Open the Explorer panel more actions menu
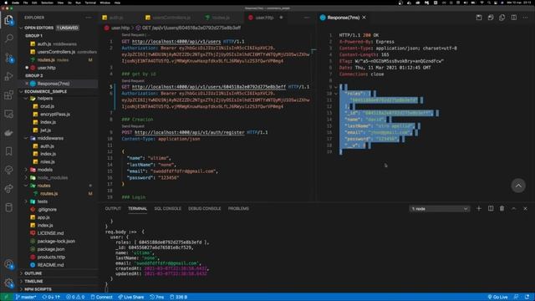The height and width of the screenshot is (301, 535). coord(89,18)
